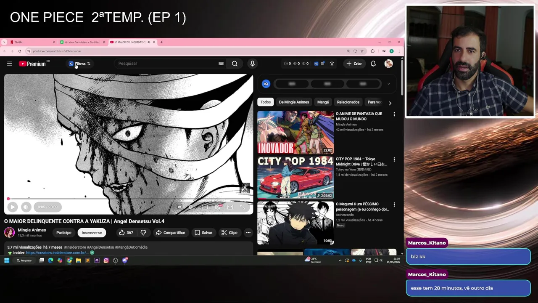
Task: Open the IQ Filtros extension button
Action: [80, 64]
